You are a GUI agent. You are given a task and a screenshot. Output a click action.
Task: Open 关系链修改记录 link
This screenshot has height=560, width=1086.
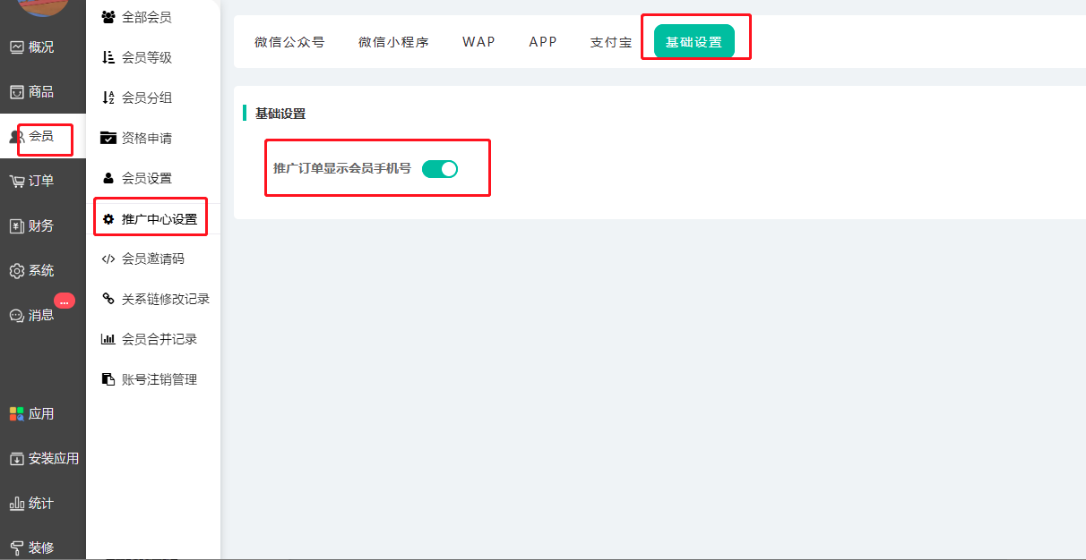tap(165, 299)
